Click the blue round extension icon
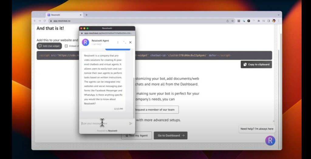The height and width of the screenshot is (159, 311). [x=244, y=21]
